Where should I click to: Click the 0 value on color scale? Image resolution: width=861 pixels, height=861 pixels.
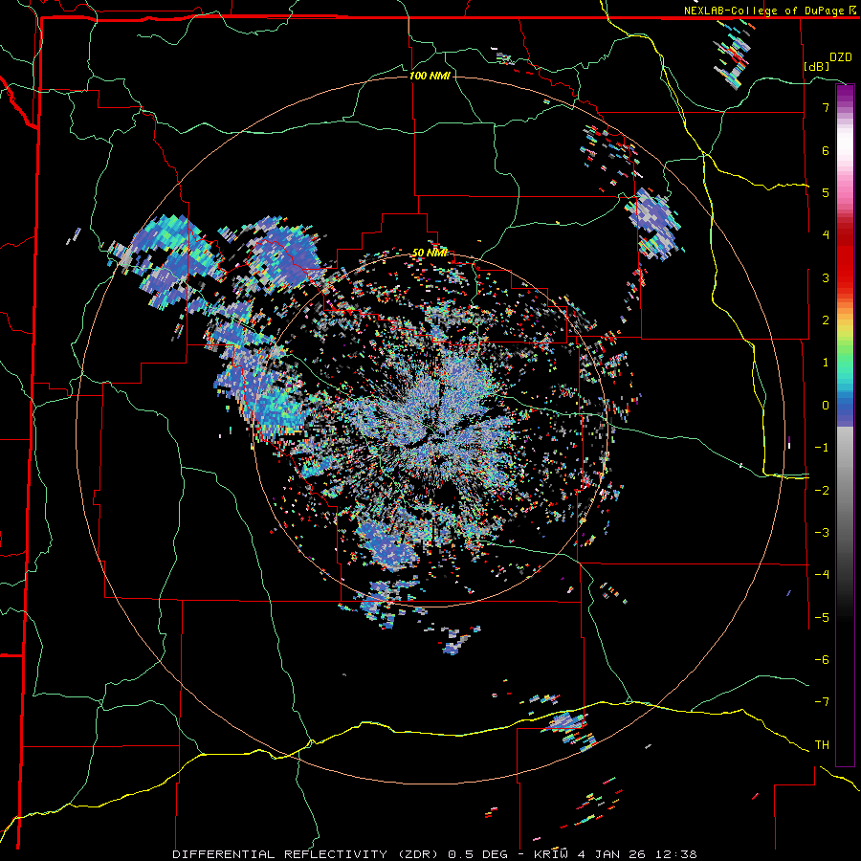click(x=826, y=406)
